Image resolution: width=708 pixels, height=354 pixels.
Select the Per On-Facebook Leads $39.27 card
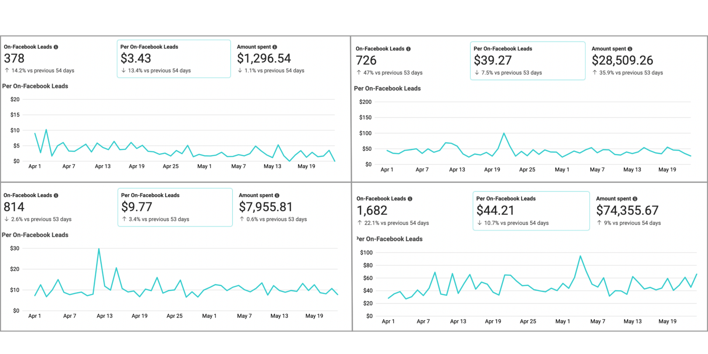(528, 61)
